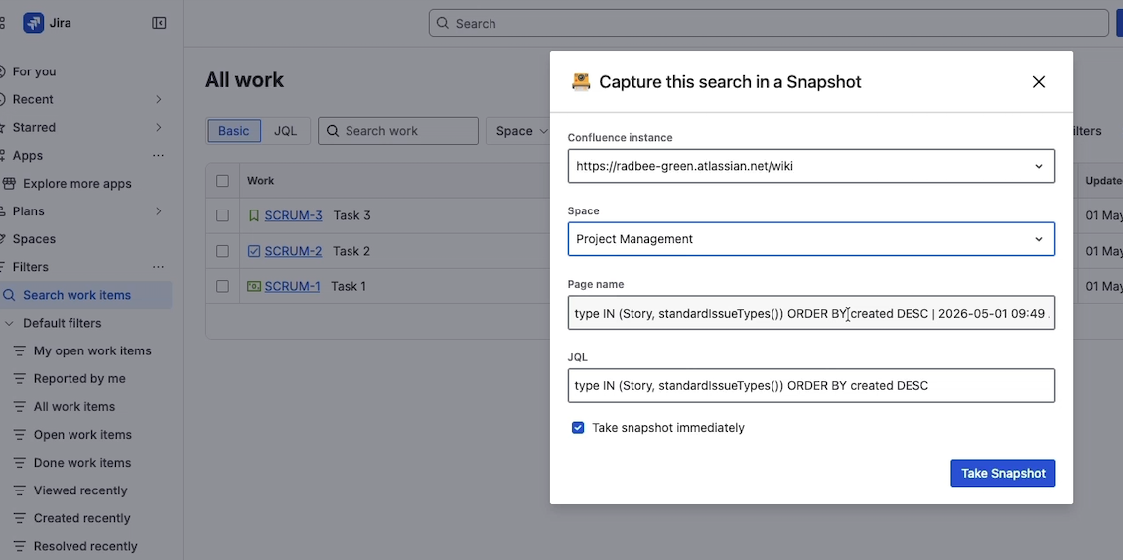Click the filter icon beside My open work items
1123x560 pixels.
click(20, 350)
